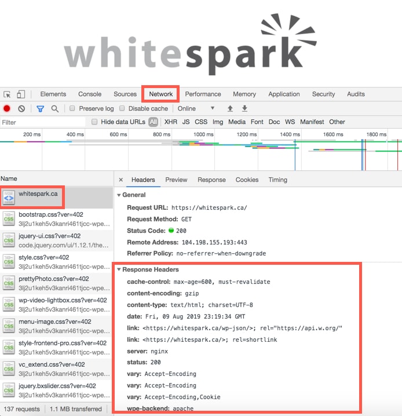Open the Application tab
Screen dimensions: 402x416
tap(284, 94)
